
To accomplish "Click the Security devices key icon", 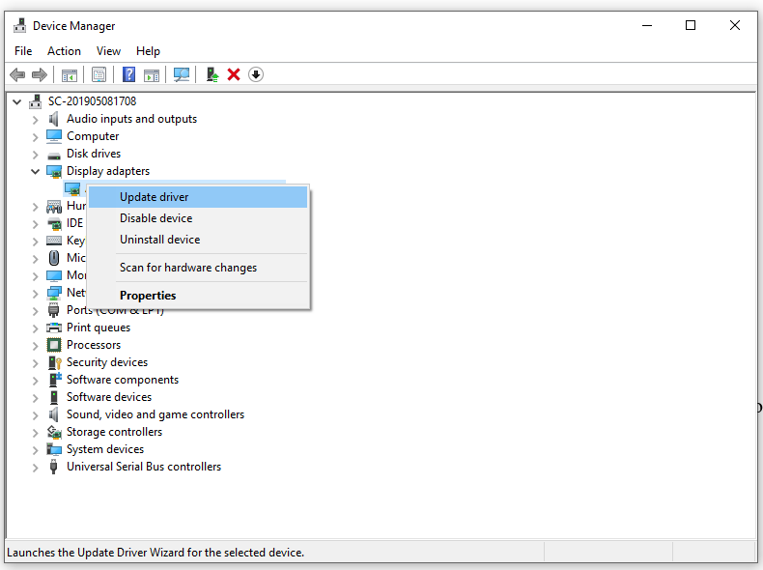I will pos(54,362).
